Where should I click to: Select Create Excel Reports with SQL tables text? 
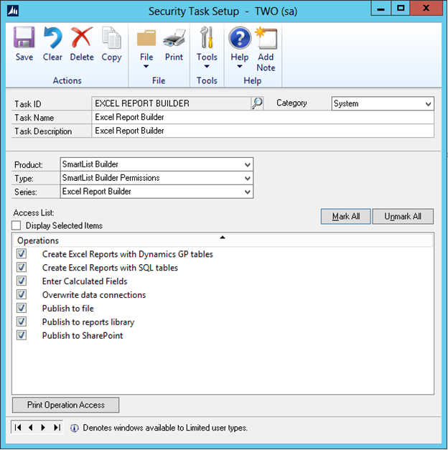pyautogui.click(x=110, y=268)
